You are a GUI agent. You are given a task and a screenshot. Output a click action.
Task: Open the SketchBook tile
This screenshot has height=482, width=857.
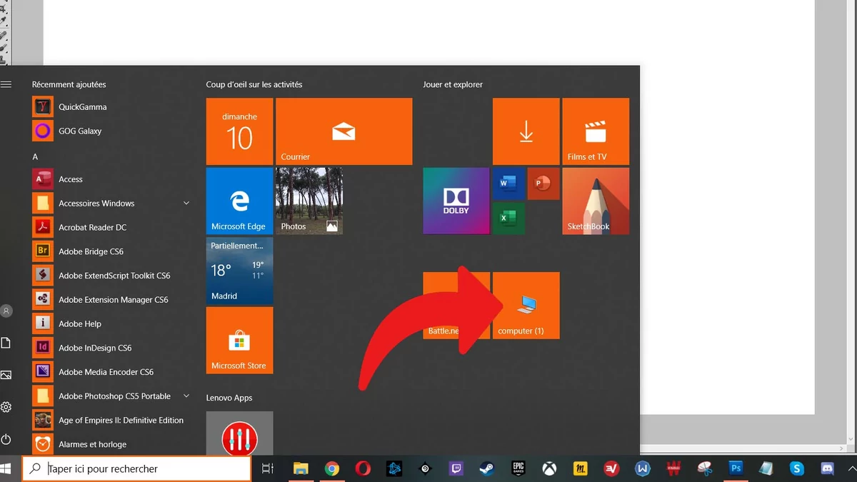click(596, 201)
